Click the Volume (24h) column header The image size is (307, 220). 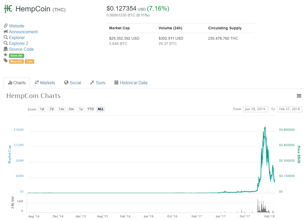[x=170, y=28]
